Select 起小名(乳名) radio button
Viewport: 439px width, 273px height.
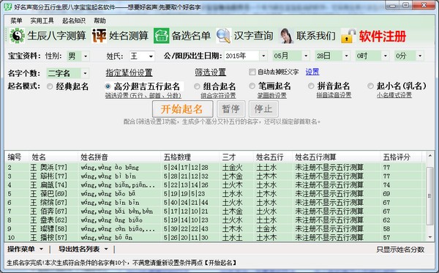[x=370, y=86]
